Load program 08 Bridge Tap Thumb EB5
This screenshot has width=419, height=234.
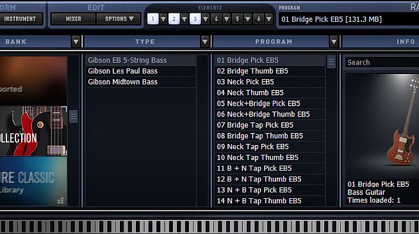coord(270,136)
